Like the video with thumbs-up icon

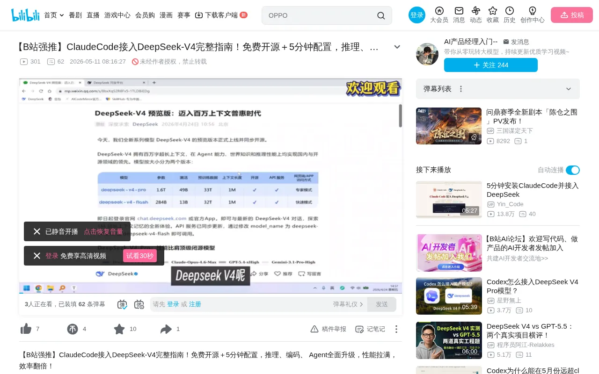click(26, 329)
